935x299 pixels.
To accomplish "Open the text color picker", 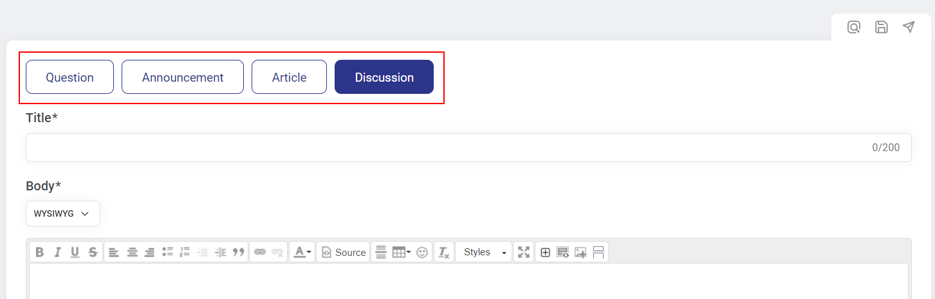I will coord(302,253).
